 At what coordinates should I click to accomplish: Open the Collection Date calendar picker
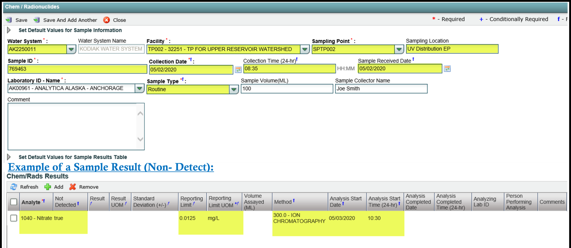[238, 69]
